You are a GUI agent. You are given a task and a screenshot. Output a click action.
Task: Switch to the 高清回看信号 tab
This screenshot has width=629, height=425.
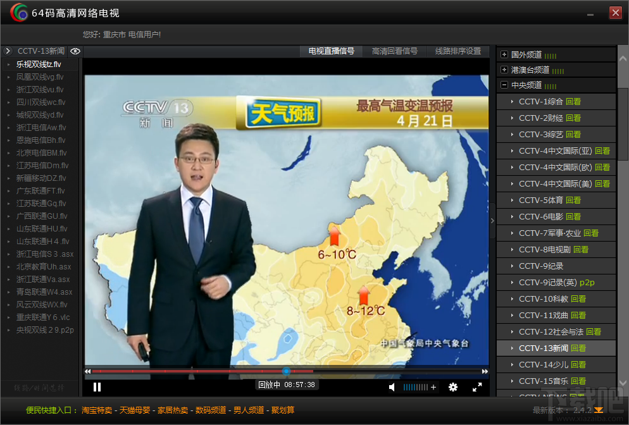396,51
